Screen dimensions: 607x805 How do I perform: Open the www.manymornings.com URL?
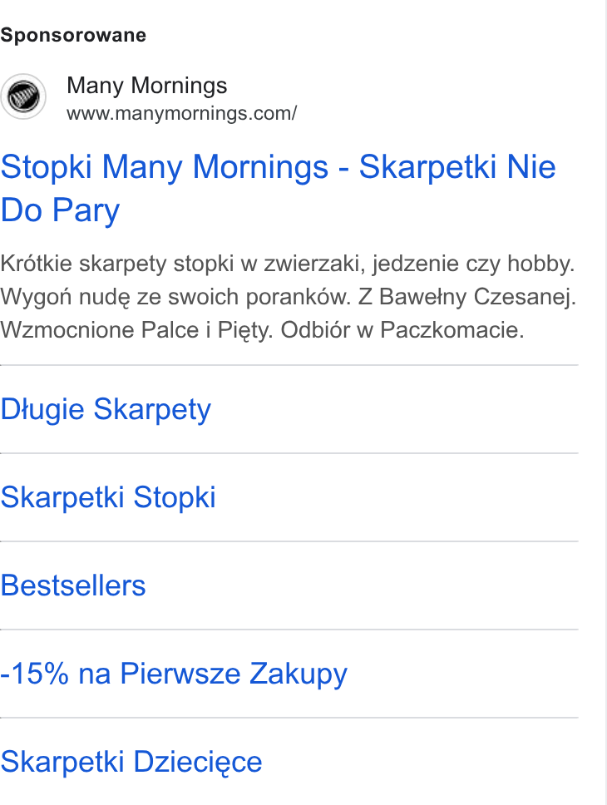pyautogui.click(x=182, y=113)
